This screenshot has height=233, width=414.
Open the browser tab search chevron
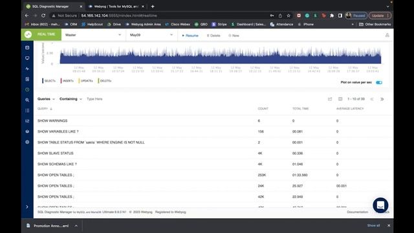[x=387, y=6]
